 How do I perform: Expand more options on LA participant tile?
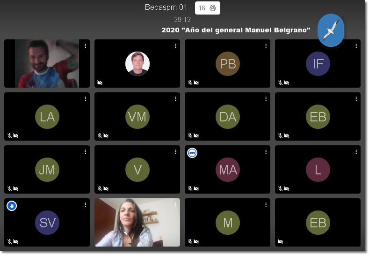click(85, 99)
